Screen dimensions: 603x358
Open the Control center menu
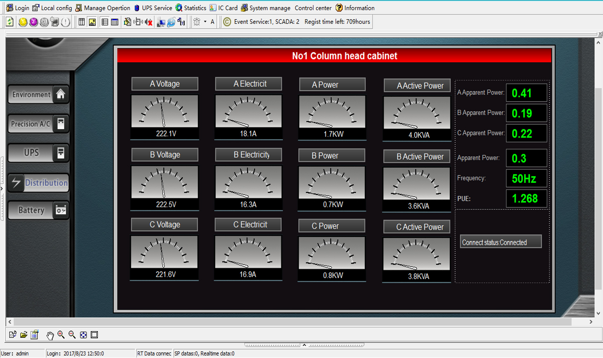(x=313, y=8)
